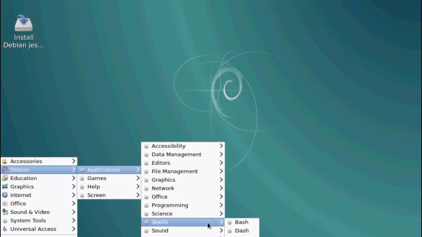Click the System Tools gear icon

pos(5,221)
